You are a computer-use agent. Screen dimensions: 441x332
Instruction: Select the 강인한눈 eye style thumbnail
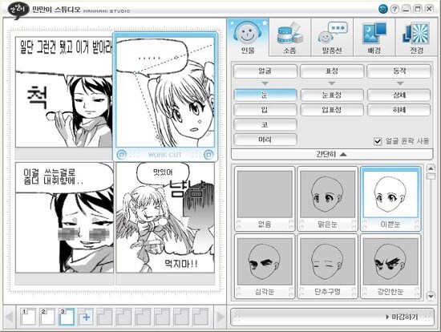tap(390, 266)
